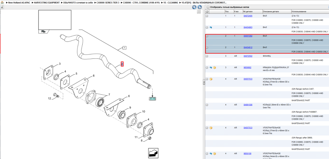Expand the row for part 84454903
Viewport: 329px width, 159px height.
point(207,28)
